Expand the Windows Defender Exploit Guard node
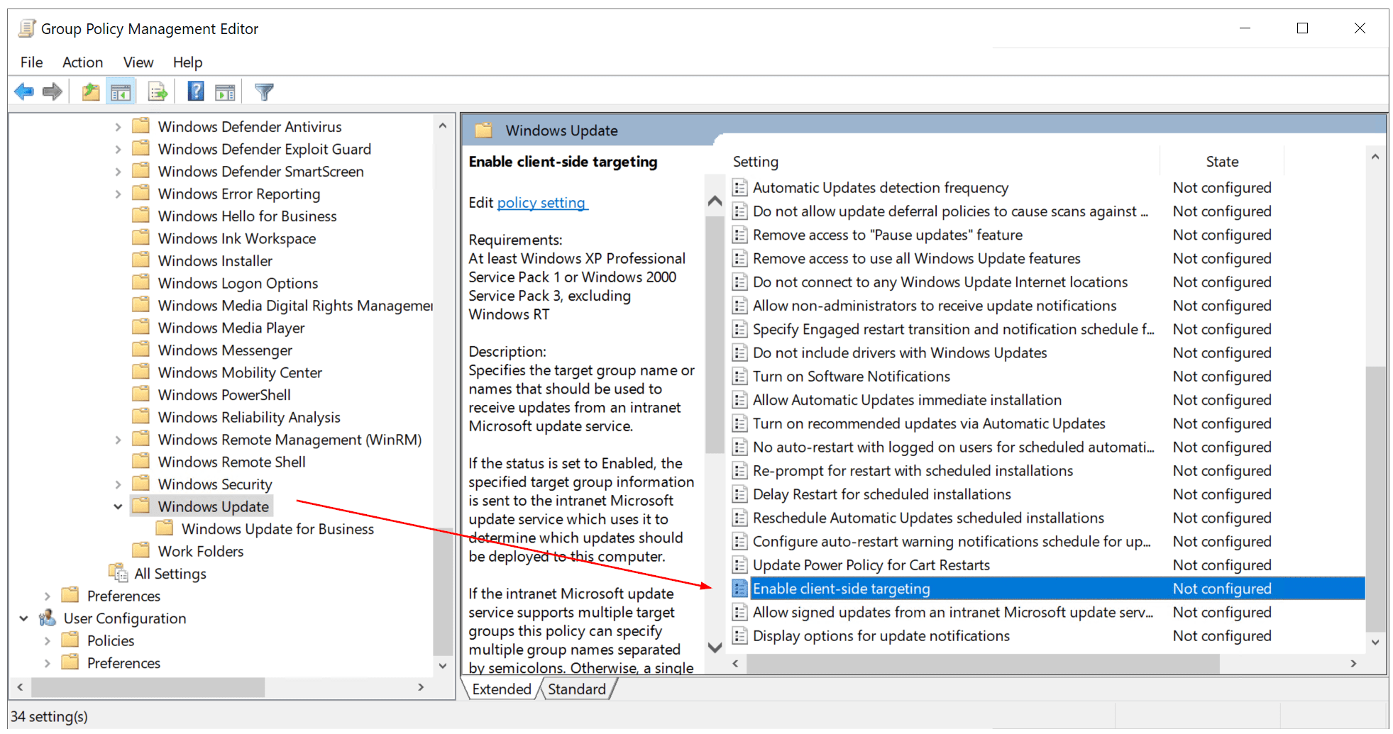 point(118,150)
